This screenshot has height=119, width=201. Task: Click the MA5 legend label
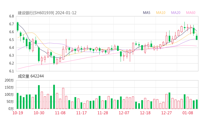point(146,13)
